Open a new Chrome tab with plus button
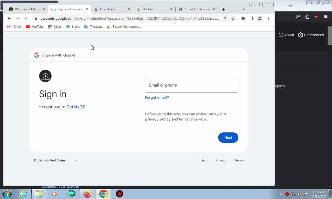 [224, 9]
